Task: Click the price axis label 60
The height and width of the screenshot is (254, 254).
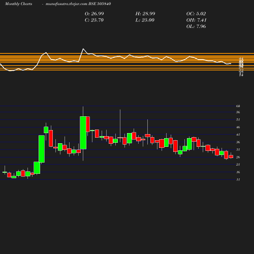Action: [238, 106]
